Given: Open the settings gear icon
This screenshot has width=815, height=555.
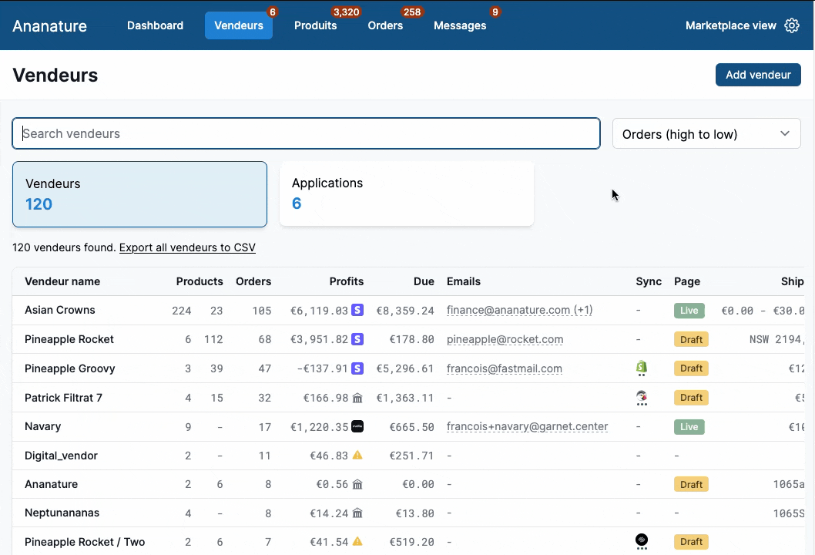Looking at the screenshot, I should click(792, 25).
